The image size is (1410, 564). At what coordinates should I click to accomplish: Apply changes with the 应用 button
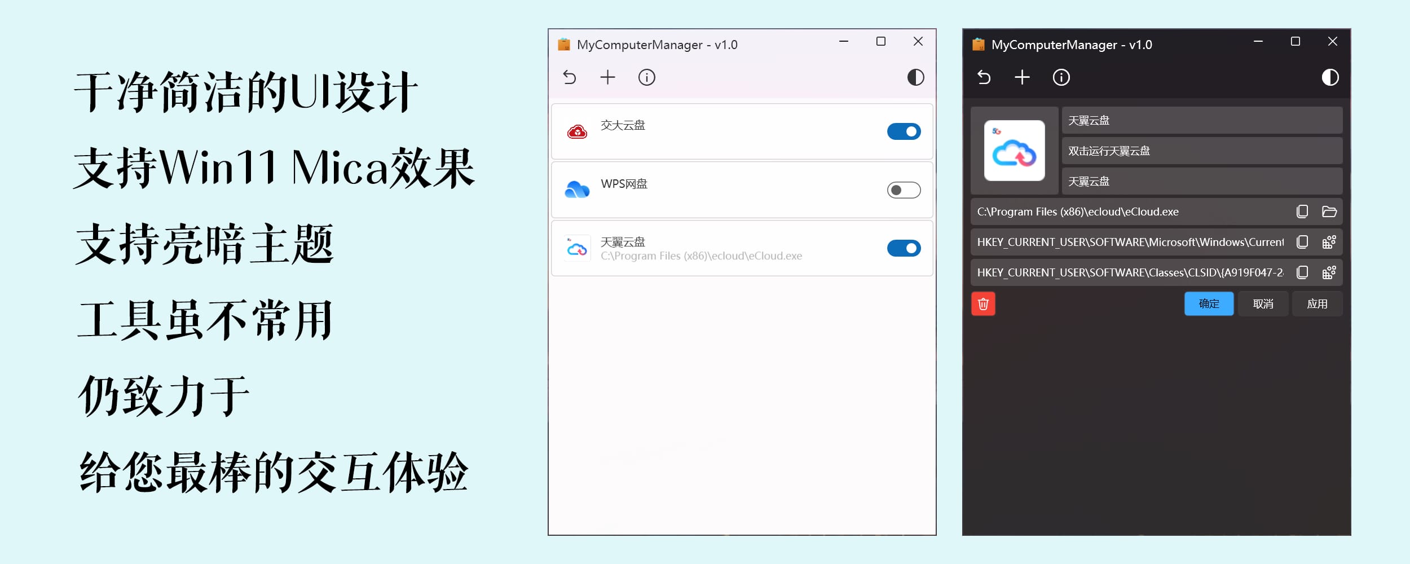coord(1317,304)
